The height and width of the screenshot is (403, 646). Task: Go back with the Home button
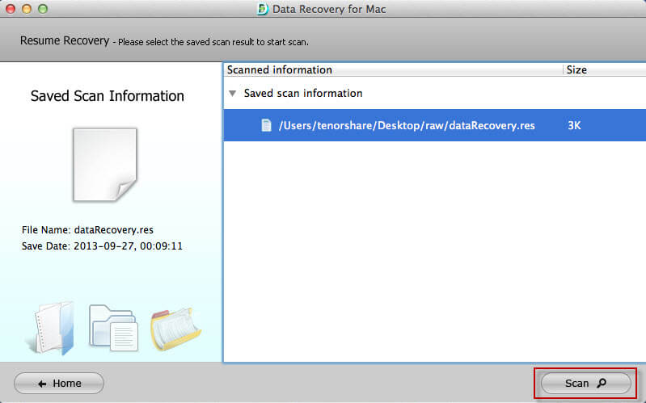coord(59,384)
